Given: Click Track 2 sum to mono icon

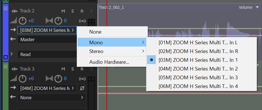Looking at the screenshot, I should (x=82, y=21).
